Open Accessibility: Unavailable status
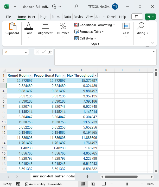 43,184
